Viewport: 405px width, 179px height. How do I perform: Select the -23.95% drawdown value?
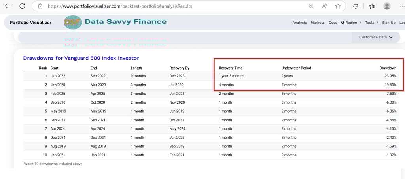390,76
